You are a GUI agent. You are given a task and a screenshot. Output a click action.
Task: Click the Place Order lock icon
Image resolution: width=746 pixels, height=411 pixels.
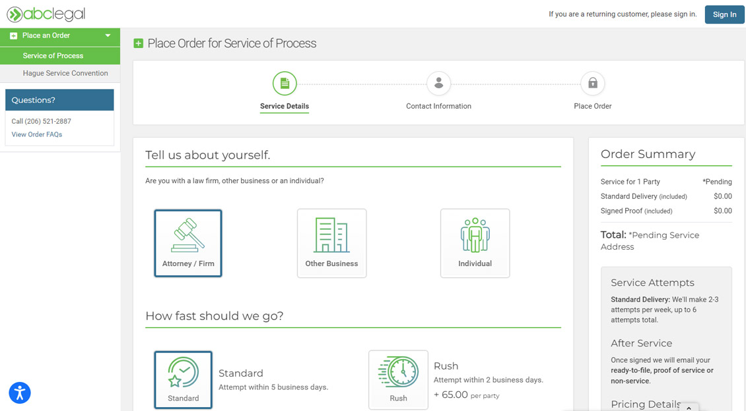[592, 84]
